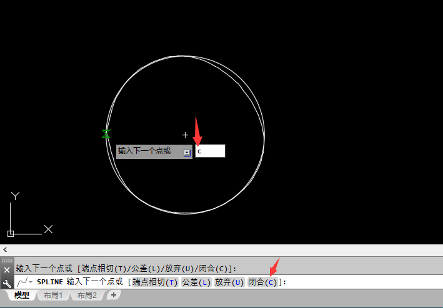This screenshot has width=443, height=308.
Task: Switch to 布局1 tab
Action: tap(53, 295)
